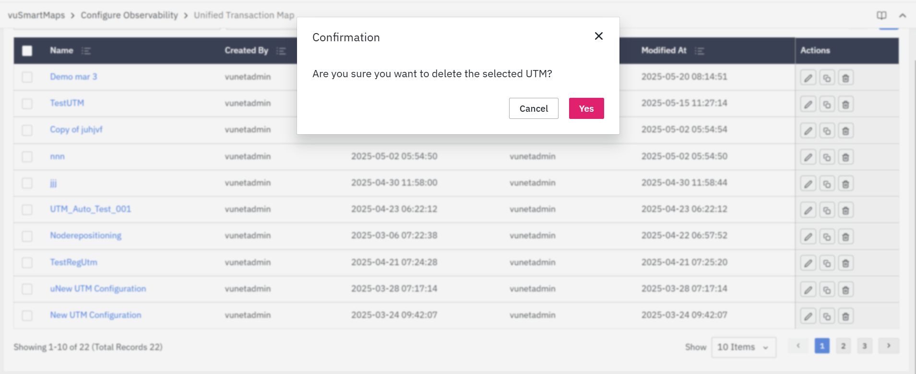Screen dimensions: 916x374
Task: Open the 10 Items page size dropdown
Action: [743, 347]
